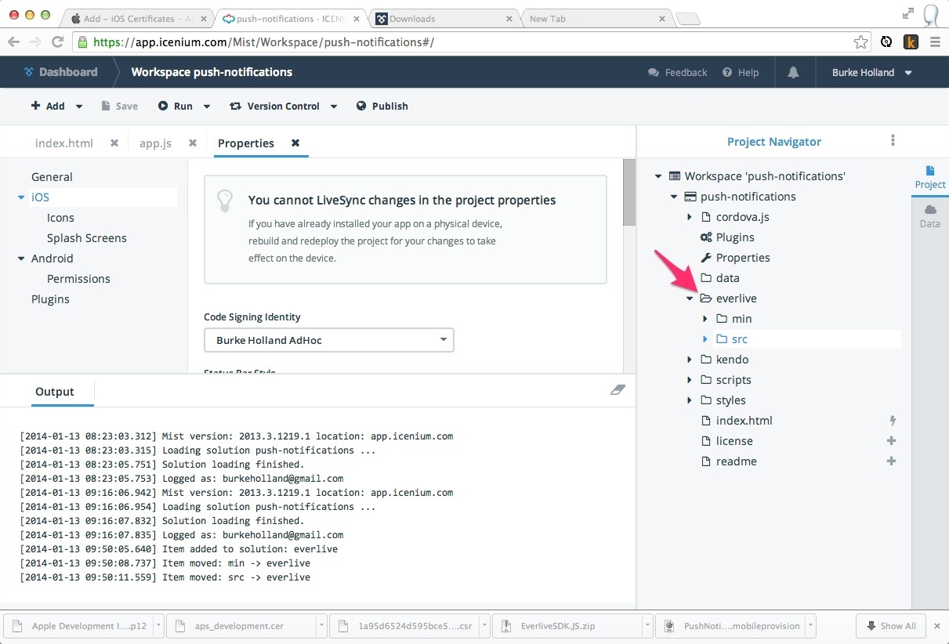949x644 pixels.
Task: Collapse the everlive folder
Action: pyautogui.click(x=690, y=298)
